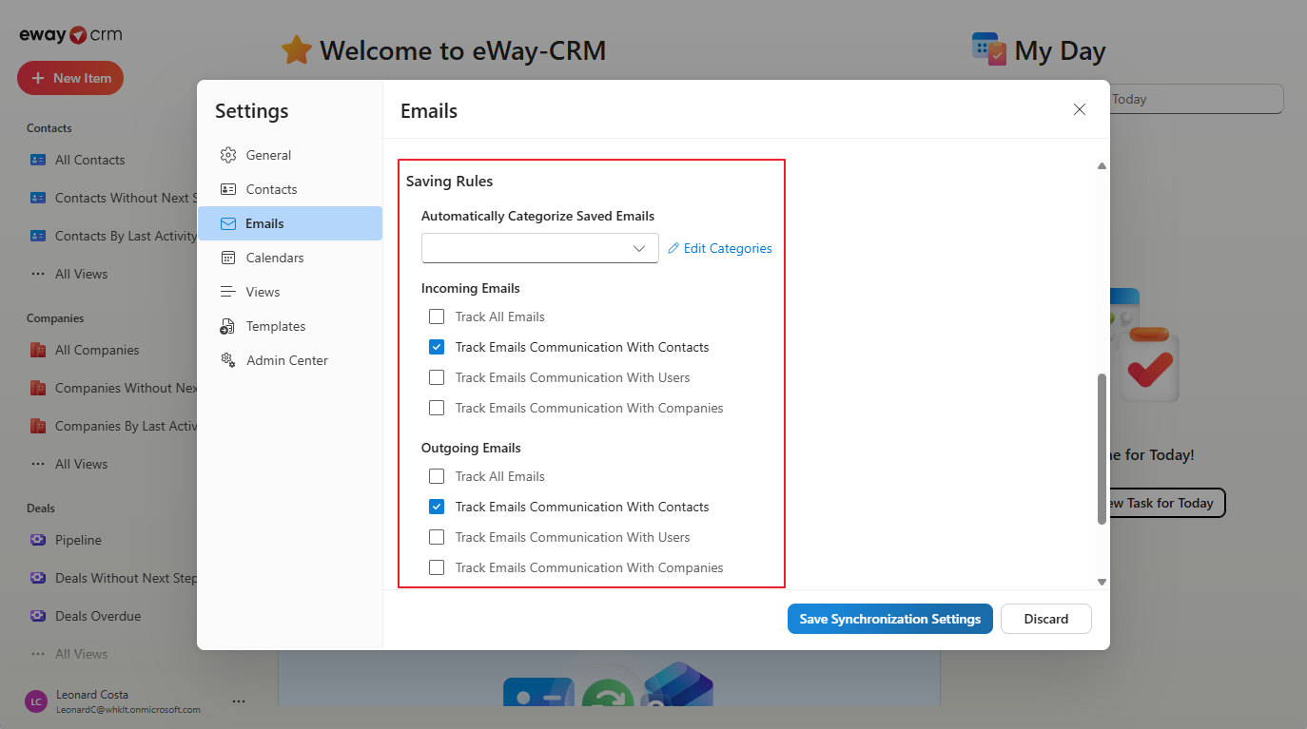1307x729 pixels.
Task: Click the New Item button
Action: click(70, 78)
